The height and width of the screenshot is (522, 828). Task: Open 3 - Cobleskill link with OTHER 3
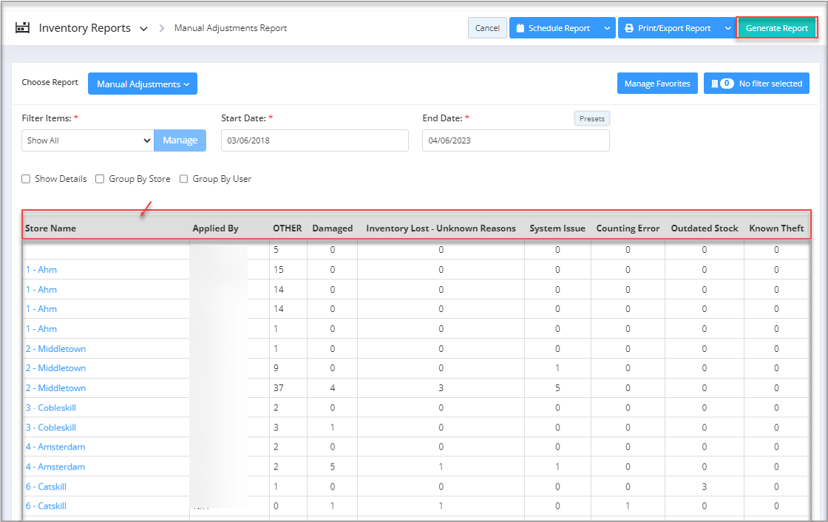(x=51, y=427)
